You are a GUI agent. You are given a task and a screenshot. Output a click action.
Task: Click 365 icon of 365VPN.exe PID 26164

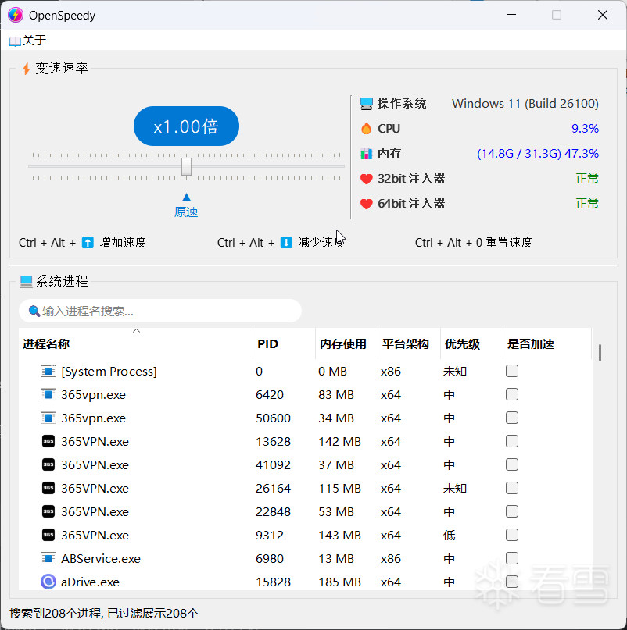[x=48, y=488]
